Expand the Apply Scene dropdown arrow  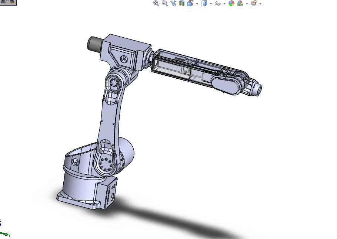pyautogui.click(x=247, y=4)
